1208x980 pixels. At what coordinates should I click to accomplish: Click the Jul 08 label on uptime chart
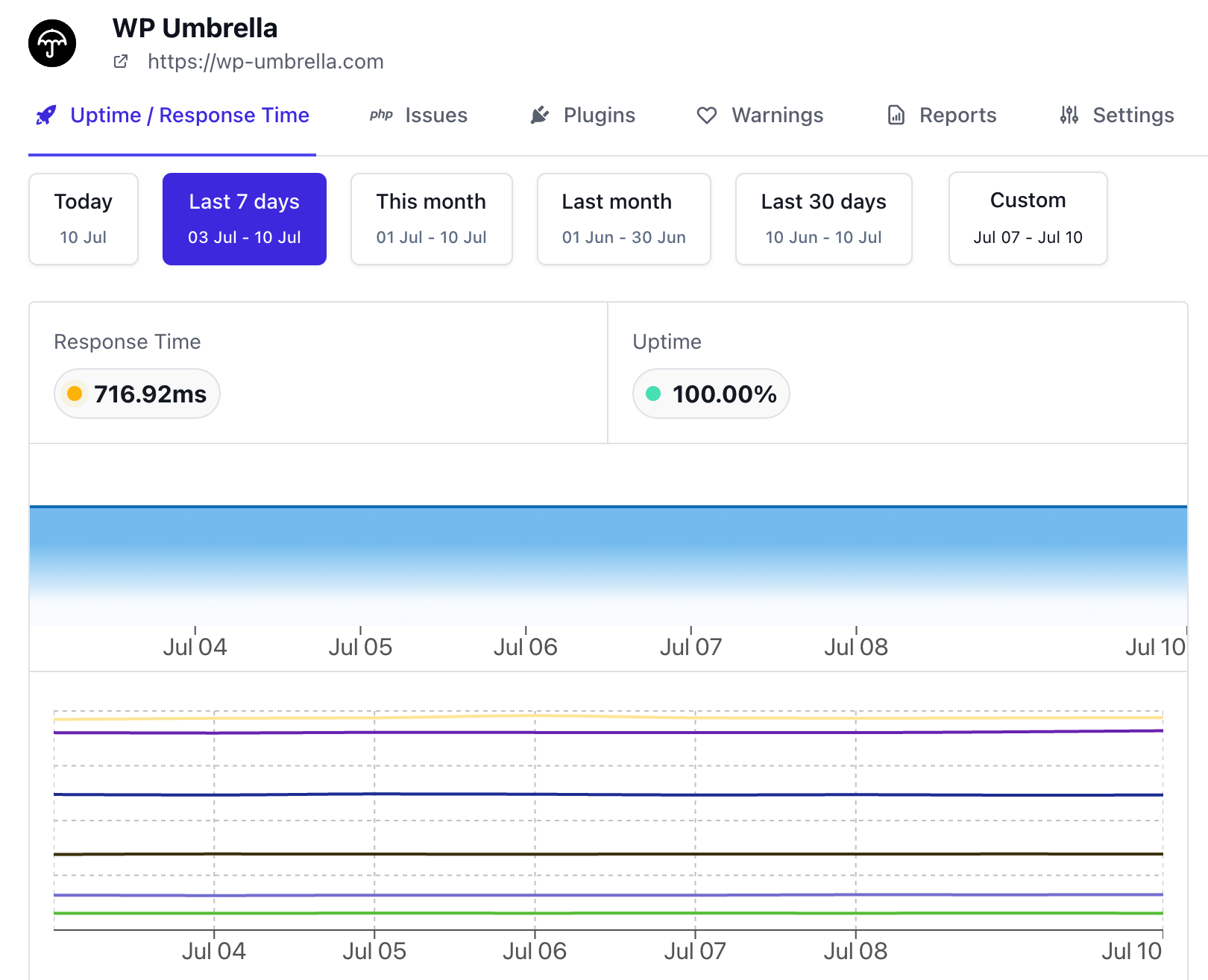point(856,647)
